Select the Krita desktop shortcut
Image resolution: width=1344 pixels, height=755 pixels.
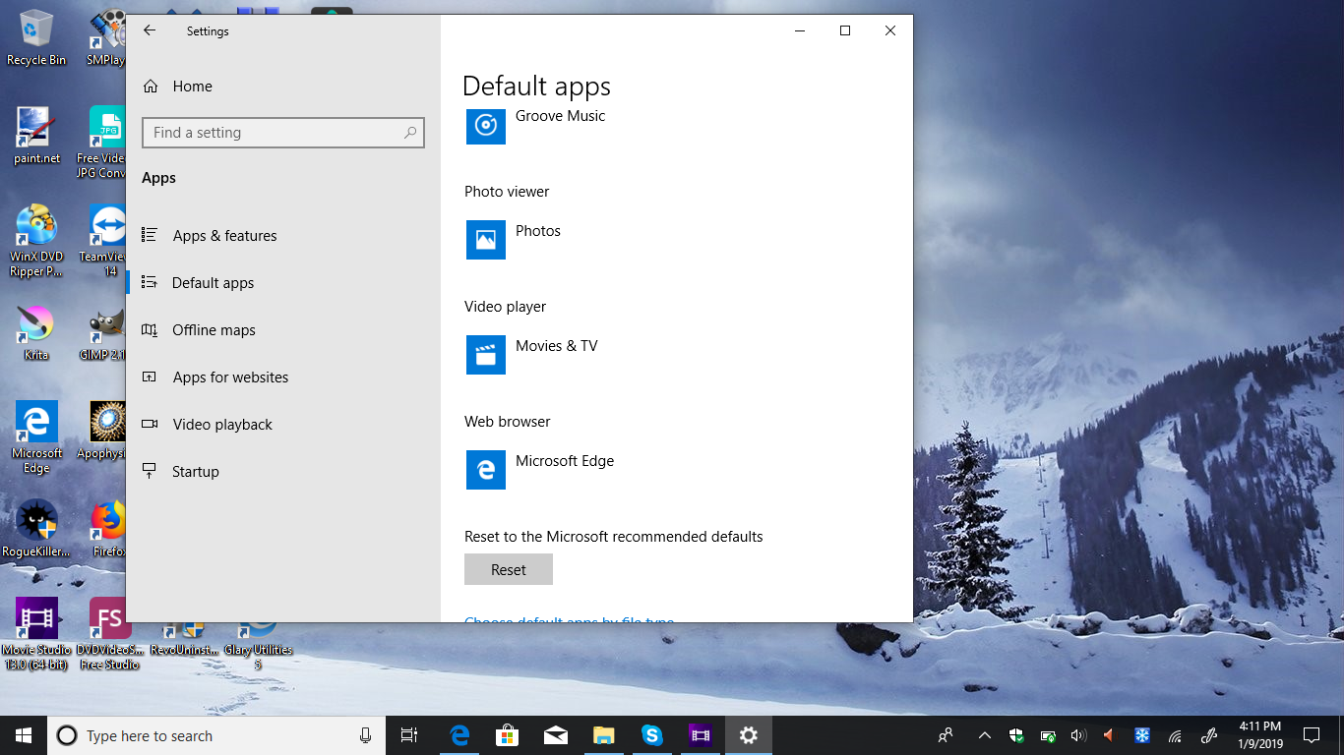[36, 332]
